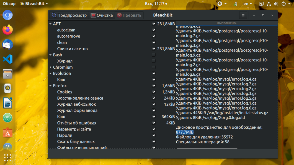Image resolution: width=294 pixels, height=165 pixels.
Task: Open Ubuntu Software from the dock
Action: (8, 133)
